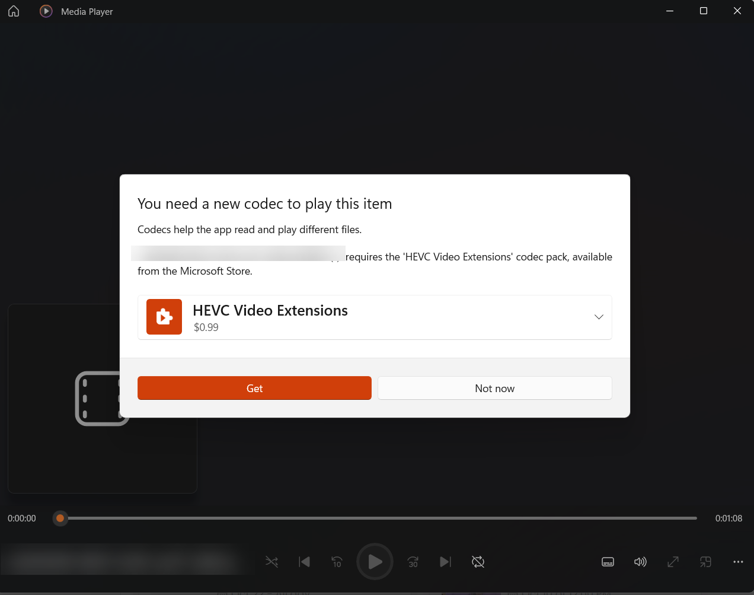The width and height of the screenshot is (754, 595).
Task: Close the Media Player window
Action: point(737,11)
